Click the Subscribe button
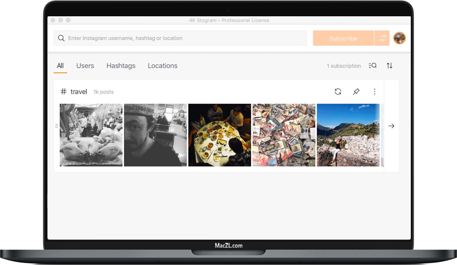This screenshot has width=457, height=265. [343, 38]
